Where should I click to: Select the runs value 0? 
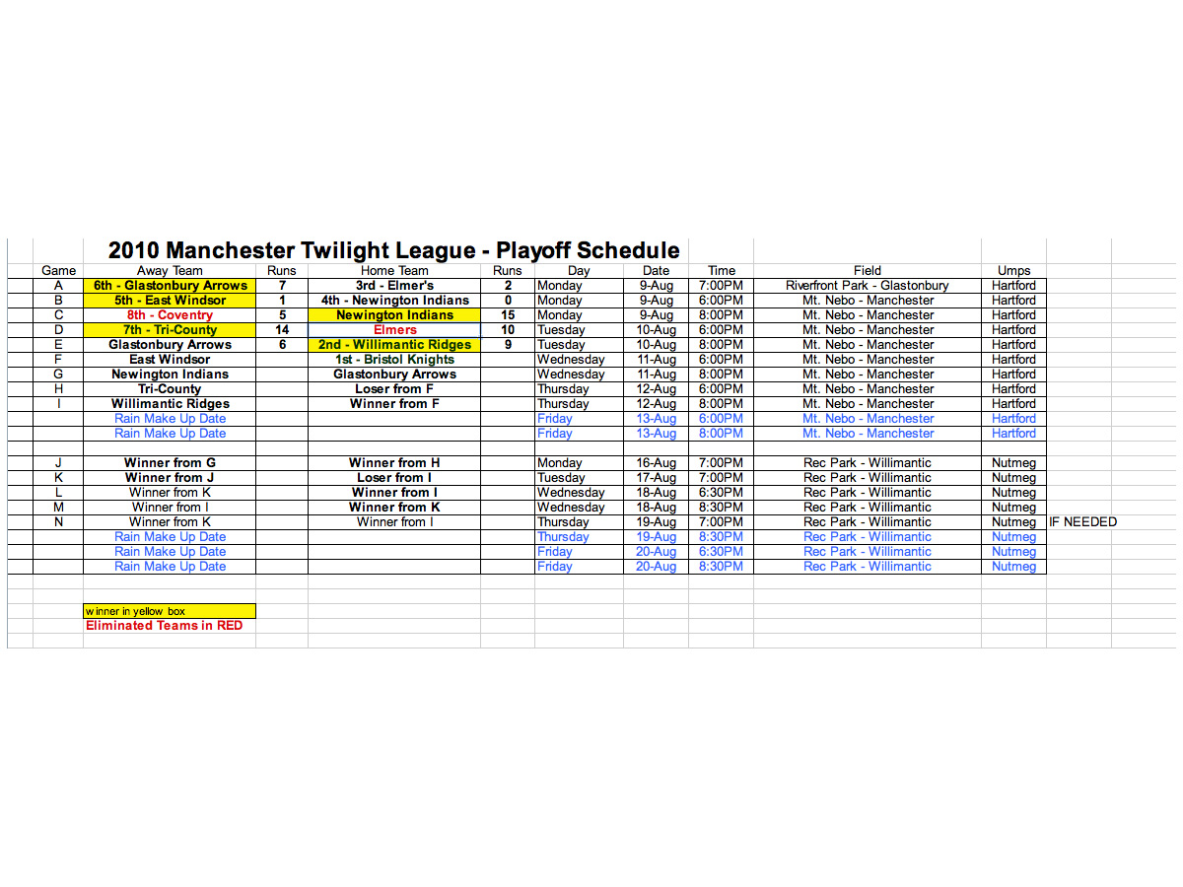508,300
